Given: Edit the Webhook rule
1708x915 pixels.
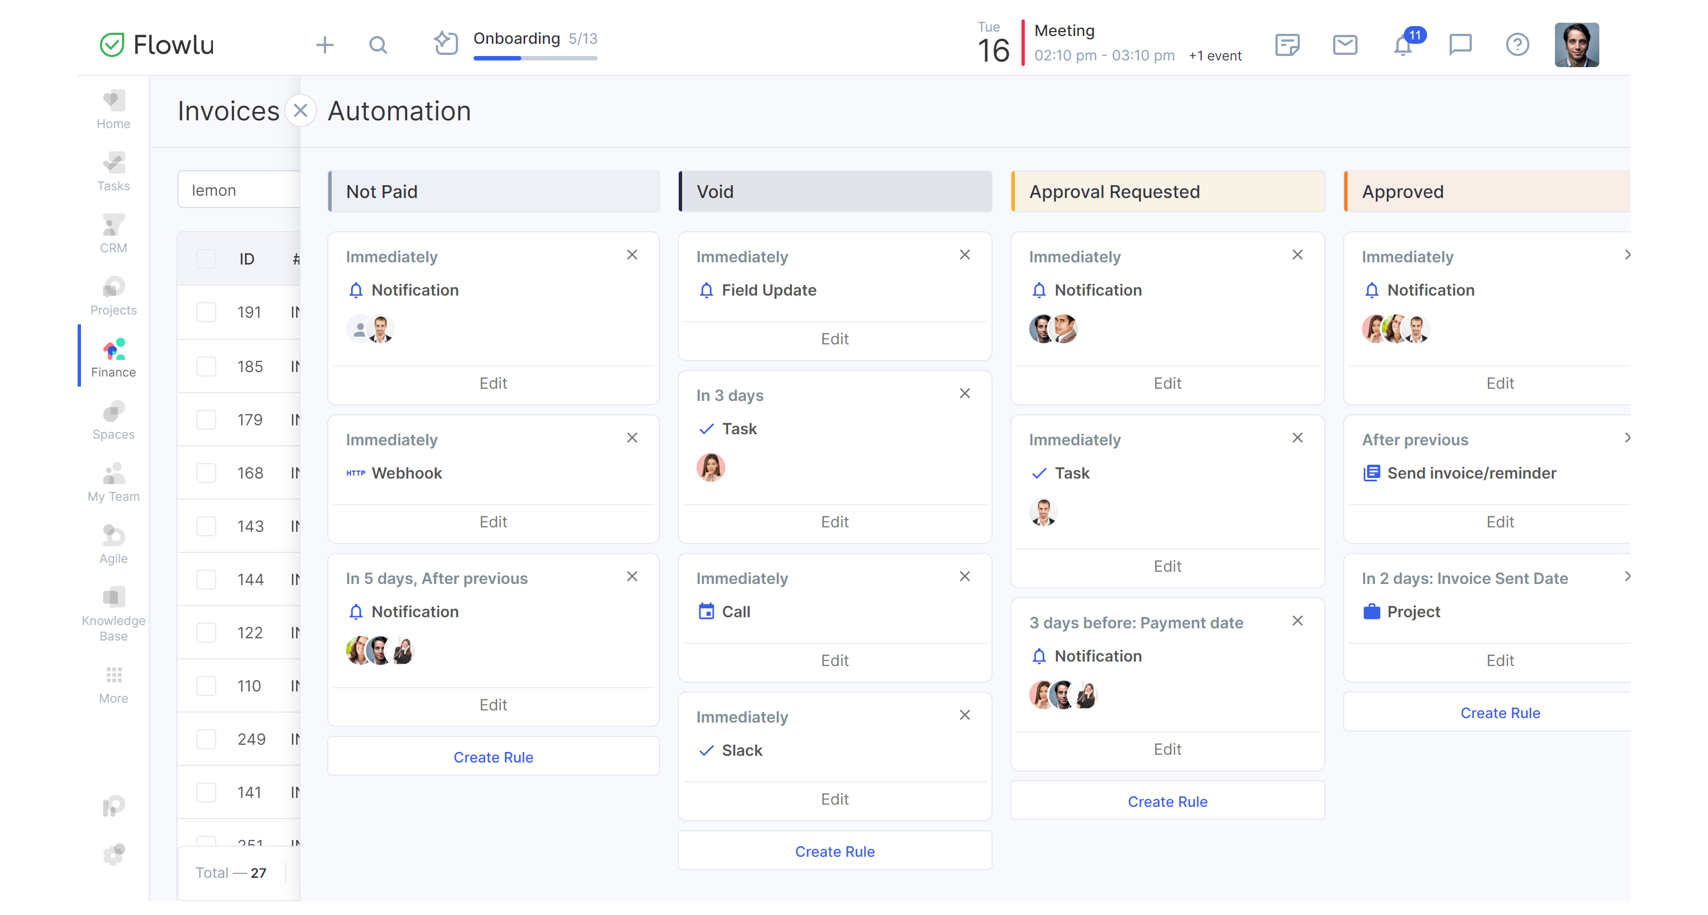Looking at the screenshot, I should 494,522.
